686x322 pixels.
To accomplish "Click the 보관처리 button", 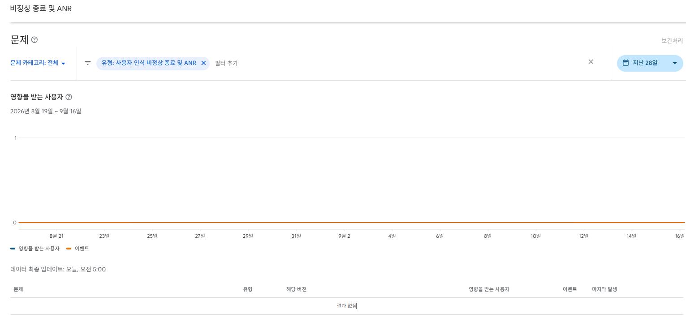I will (672, 41).
